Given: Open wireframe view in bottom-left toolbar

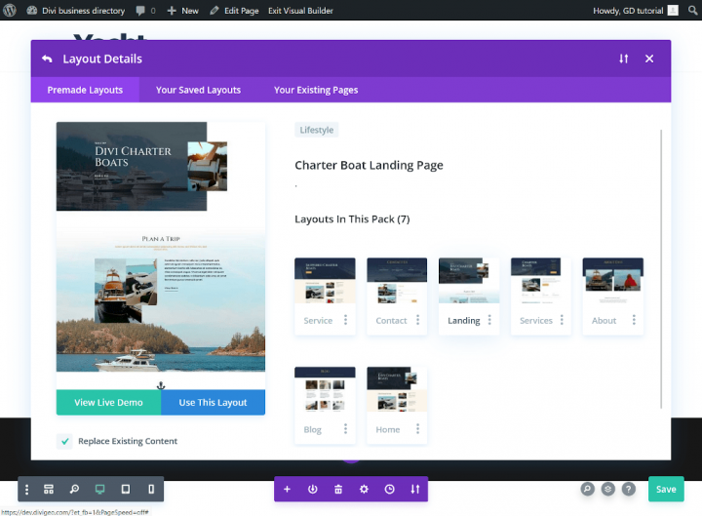Looking at the screenshot, I should coord(49,489).
